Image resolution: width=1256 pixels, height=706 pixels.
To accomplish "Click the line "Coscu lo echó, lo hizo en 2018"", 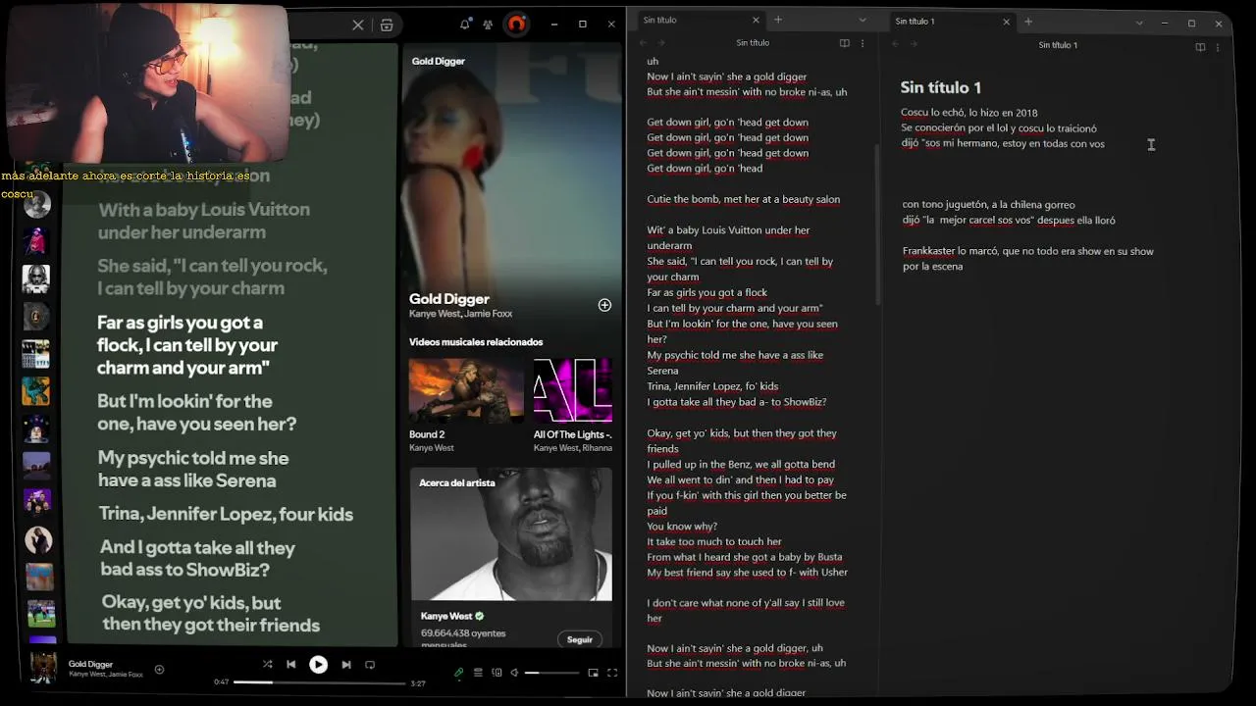I will 968,113.
